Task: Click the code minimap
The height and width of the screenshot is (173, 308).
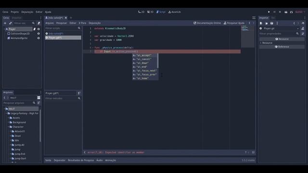Action: click(x=247, y=37)
